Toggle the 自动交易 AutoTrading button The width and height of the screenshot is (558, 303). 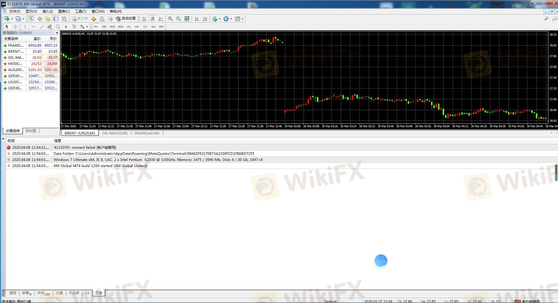[x=126, y=19]
